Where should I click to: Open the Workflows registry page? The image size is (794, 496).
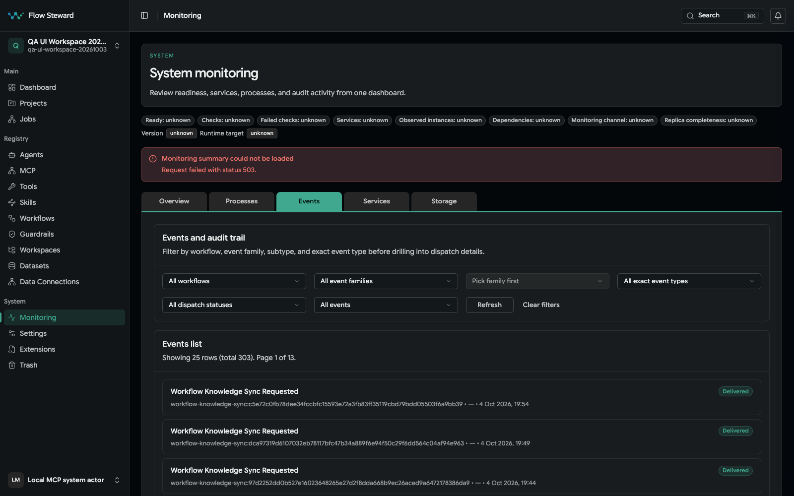click(65, 218)
